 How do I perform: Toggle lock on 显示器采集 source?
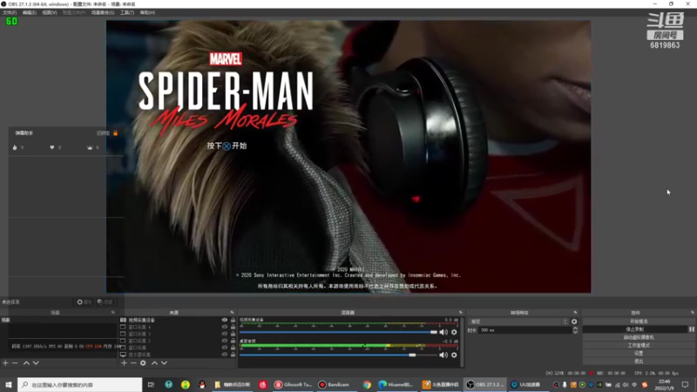click(233, 355)
